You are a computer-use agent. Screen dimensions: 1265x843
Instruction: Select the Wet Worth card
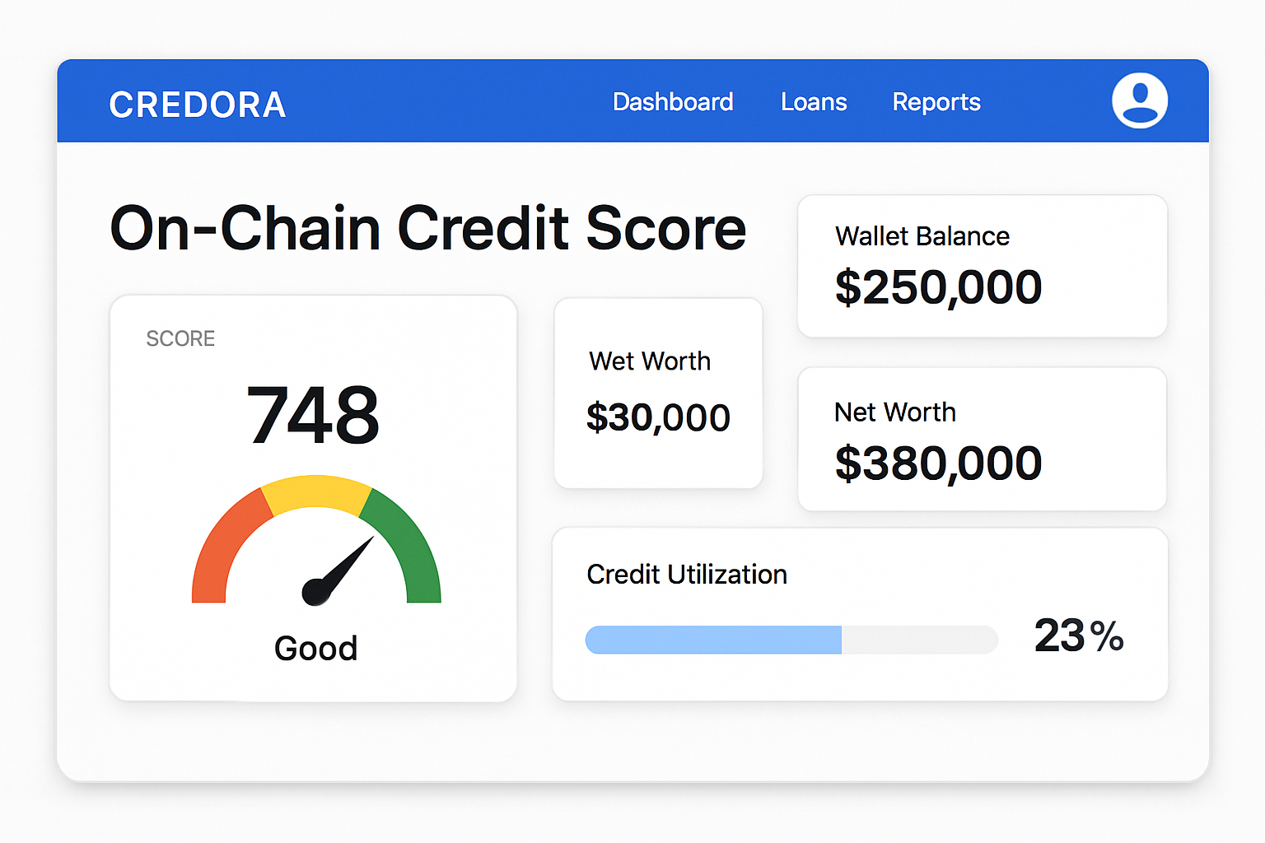pyautogui.click(x=658, y=394)
